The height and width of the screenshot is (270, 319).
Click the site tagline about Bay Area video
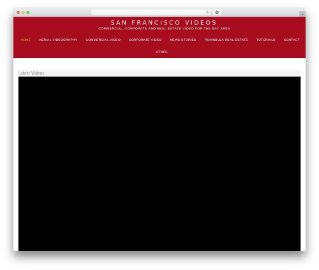[x=164, y=29]
